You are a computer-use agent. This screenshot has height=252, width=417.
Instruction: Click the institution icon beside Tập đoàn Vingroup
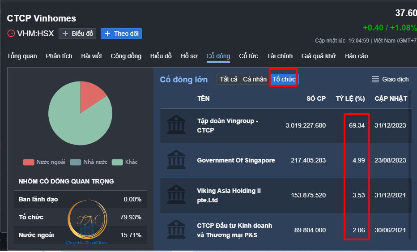176,125
